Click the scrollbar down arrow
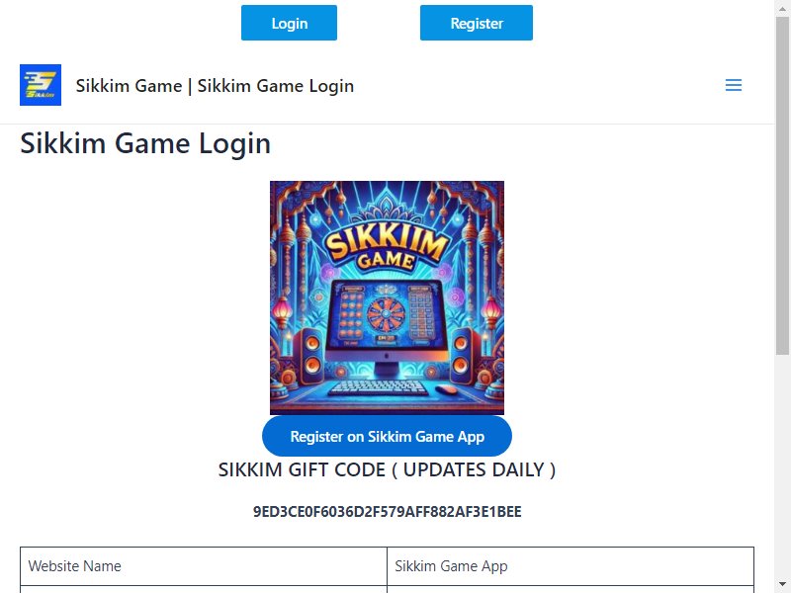This screenshot has width=791, height=593. [x=782, y=585]
